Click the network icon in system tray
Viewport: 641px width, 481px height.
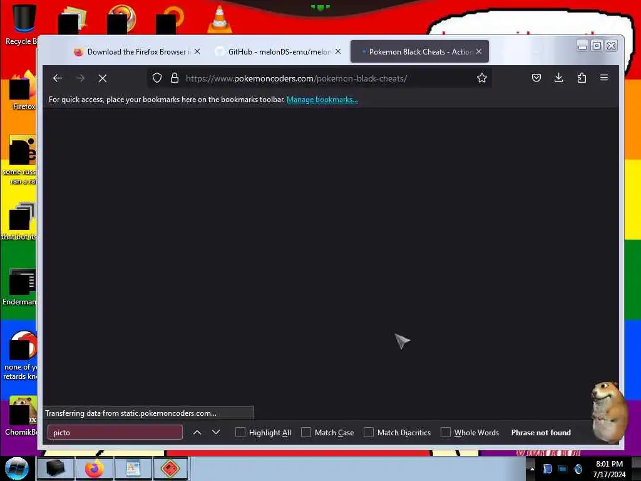(563, 468)
